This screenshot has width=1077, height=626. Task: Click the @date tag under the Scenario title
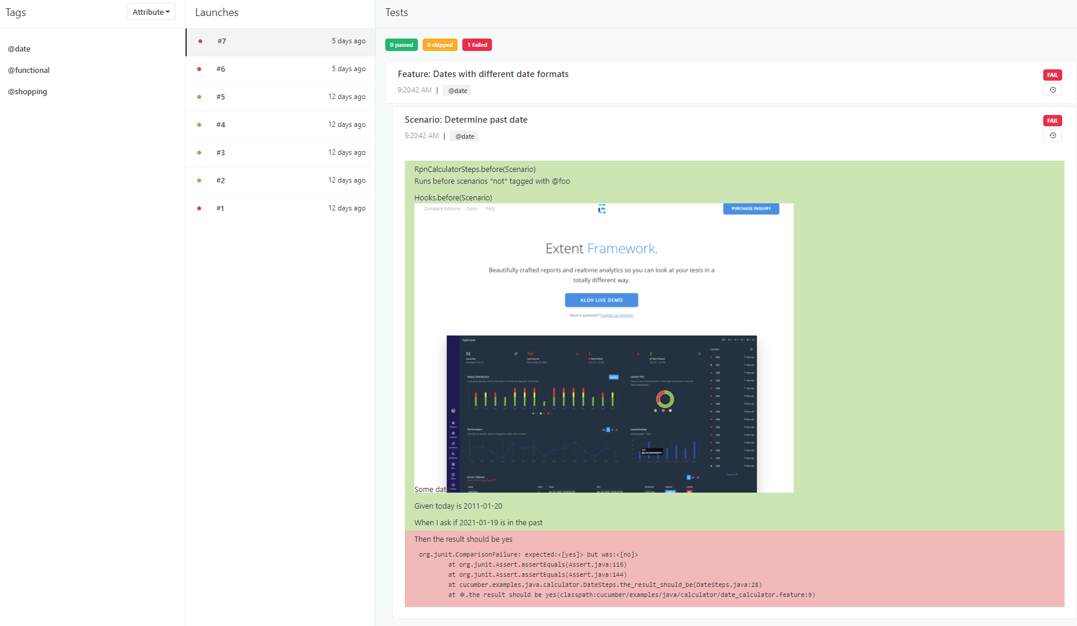[x=465, y=136]
